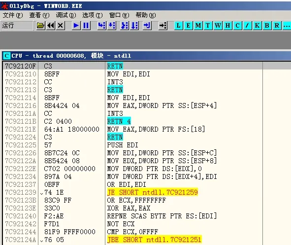Screen dimensions: 291x245
Task: Show Breakpoints window with B button
Action: [267, 26]
